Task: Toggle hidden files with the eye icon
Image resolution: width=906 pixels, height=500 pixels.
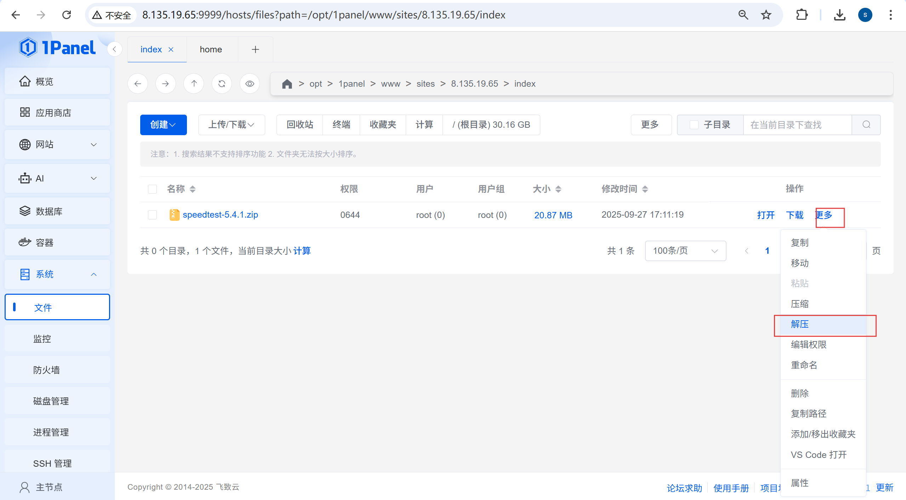Action: [250, 84]
